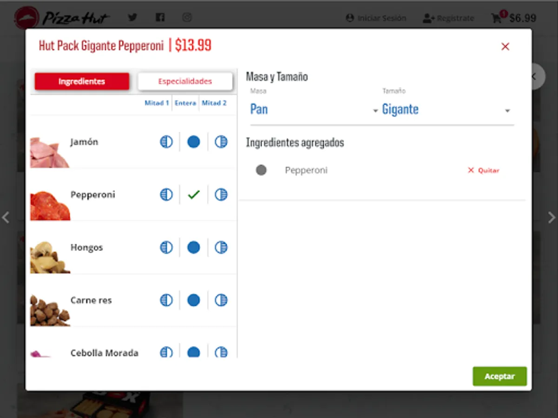Click the Entera column header
This screenshot has width=558, height=418.
click(x=185, y=103)
